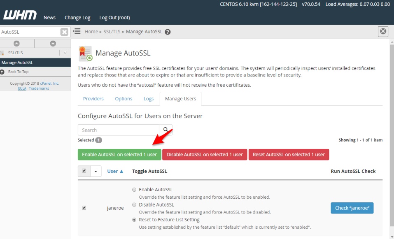Select the Manage Users tab
This screenshot has height=239, width=394.
click(180, 99)
